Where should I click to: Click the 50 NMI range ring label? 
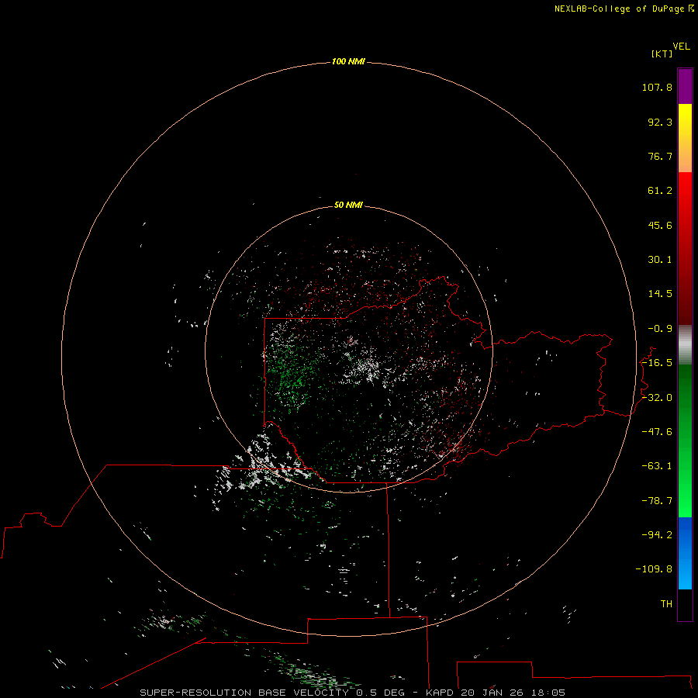348,205
